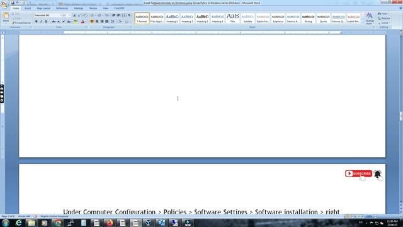Decrease paragraph indent
Viewport: 403px width, 227px height.
click(113, 15)
